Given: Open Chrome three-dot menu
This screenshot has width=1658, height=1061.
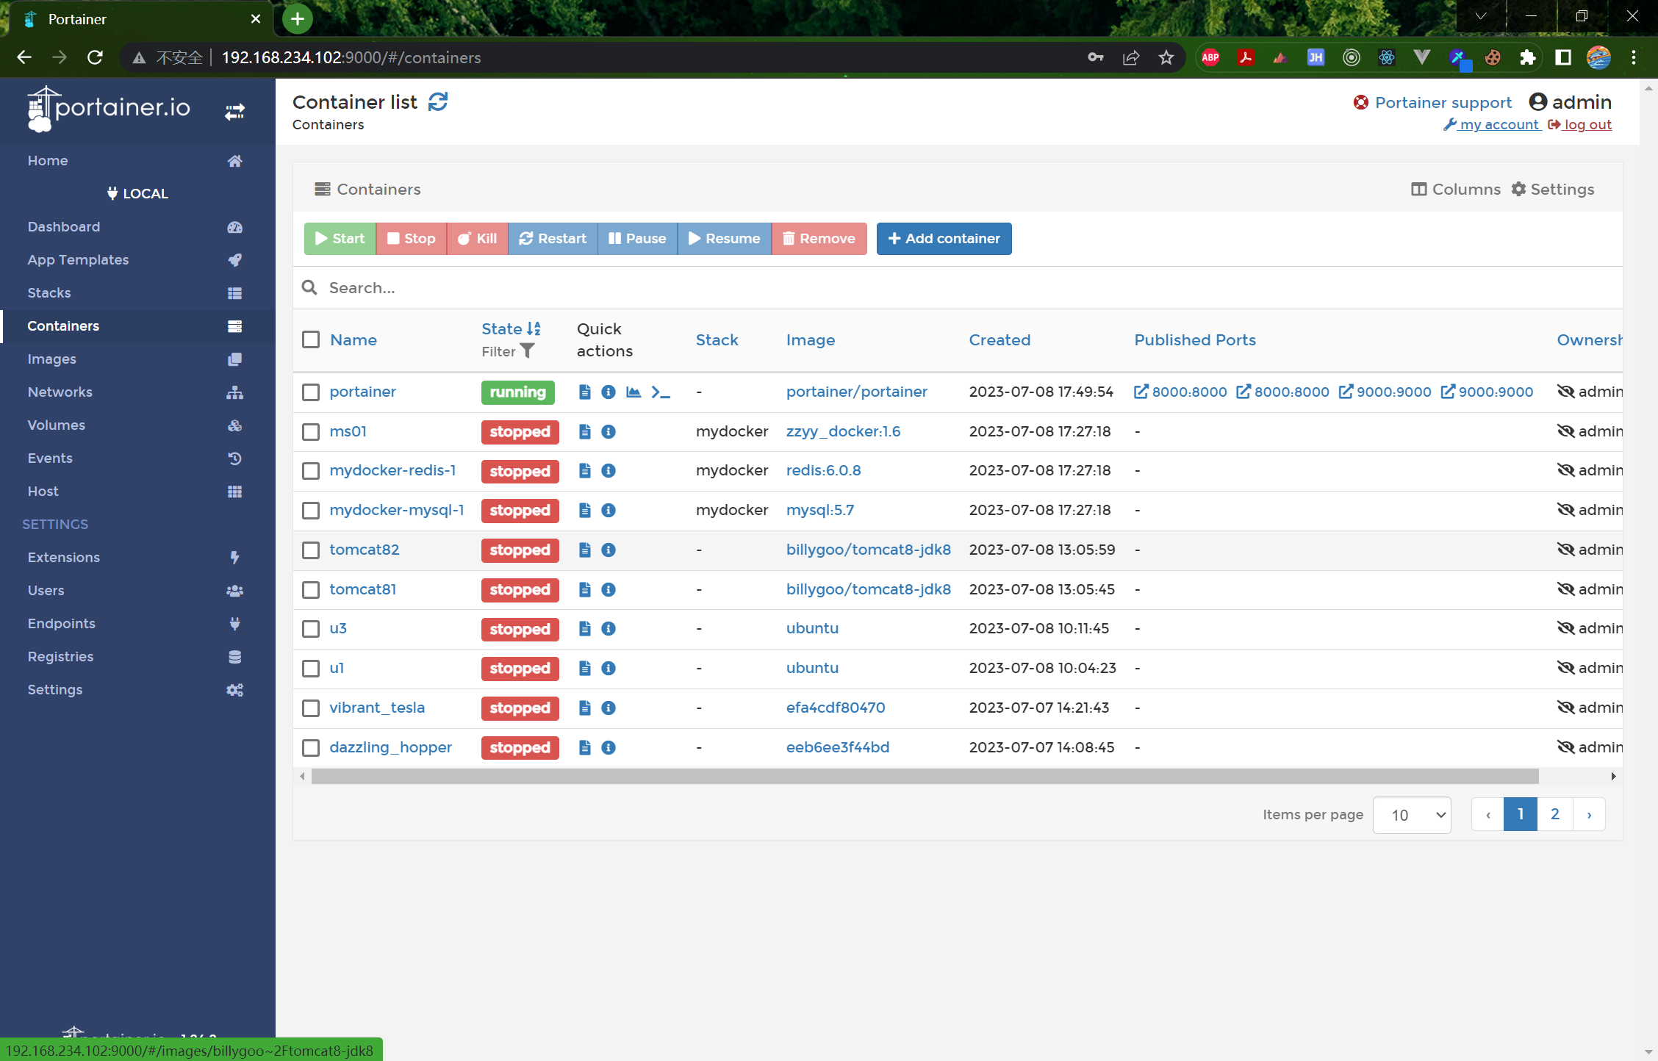Looking at the screenshot, I should coord(1634,57).
